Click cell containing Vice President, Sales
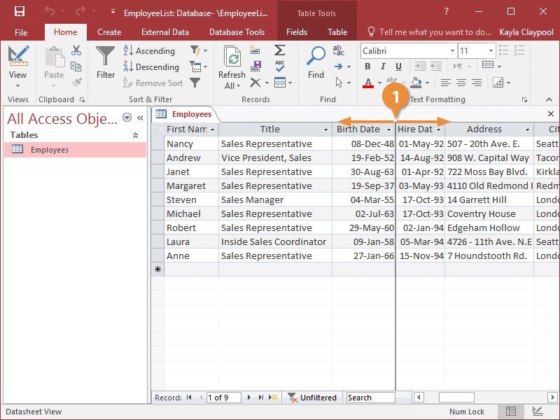The width and height of the screenshot is (560, 420). [275, 158]
